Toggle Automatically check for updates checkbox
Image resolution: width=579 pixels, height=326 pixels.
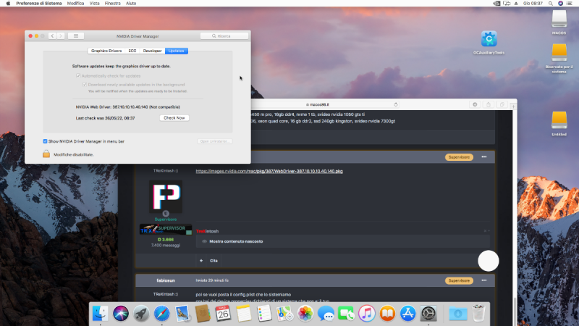(x=78, y=76)
